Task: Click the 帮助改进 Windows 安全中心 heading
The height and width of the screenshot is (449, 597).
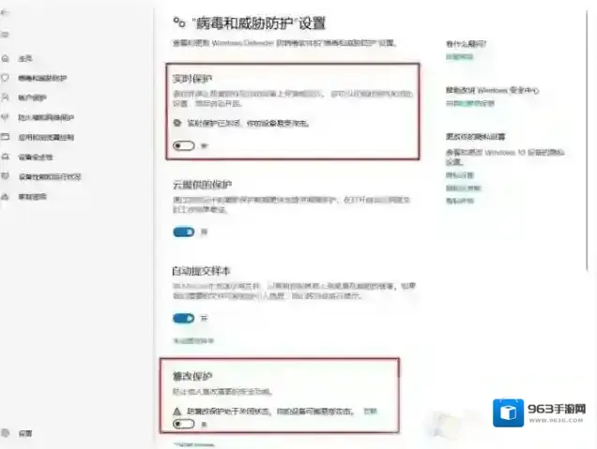Action: click(493, 91)
